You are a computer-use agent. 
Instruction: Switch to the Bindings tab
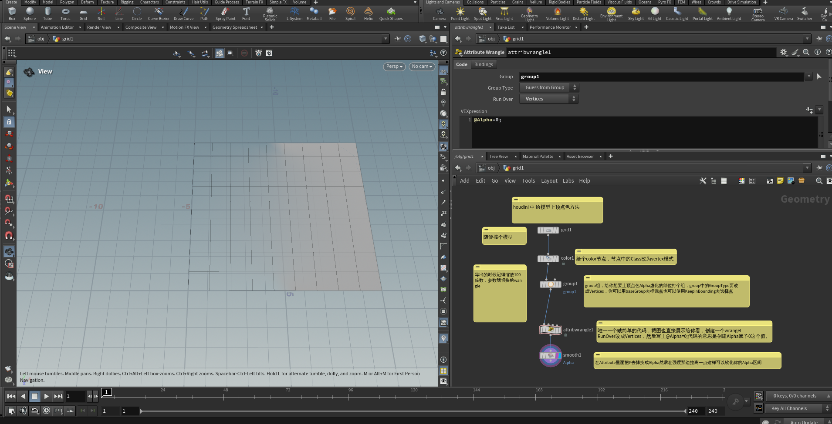tap(484, 64)
